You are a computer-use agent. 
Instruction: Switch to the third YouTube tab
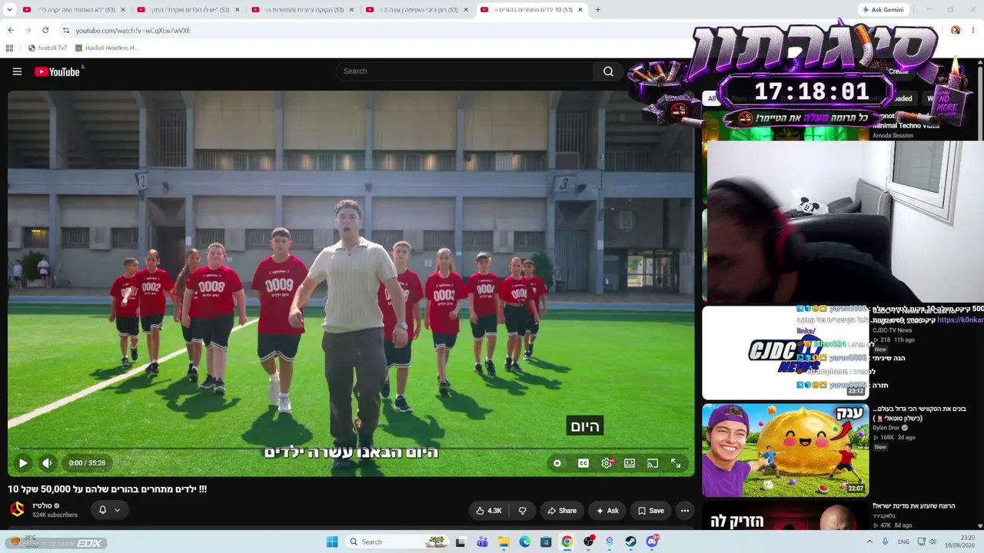coord(302,10)
